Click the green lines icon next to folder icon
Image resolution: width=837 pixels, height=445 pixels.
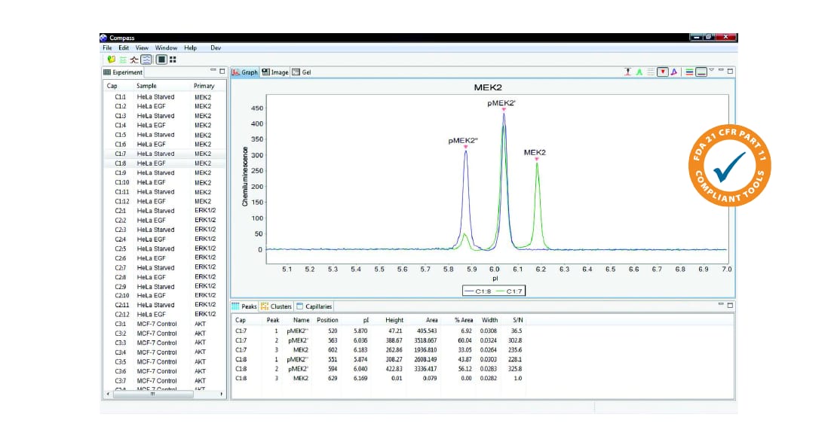pyautogui.click(x=123, y=59)
